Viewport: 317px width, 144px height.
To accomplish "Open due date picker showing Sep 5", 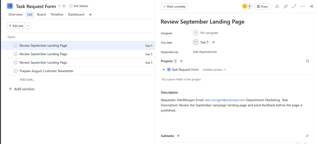I will pyautogui.click(x=201, y=42).
